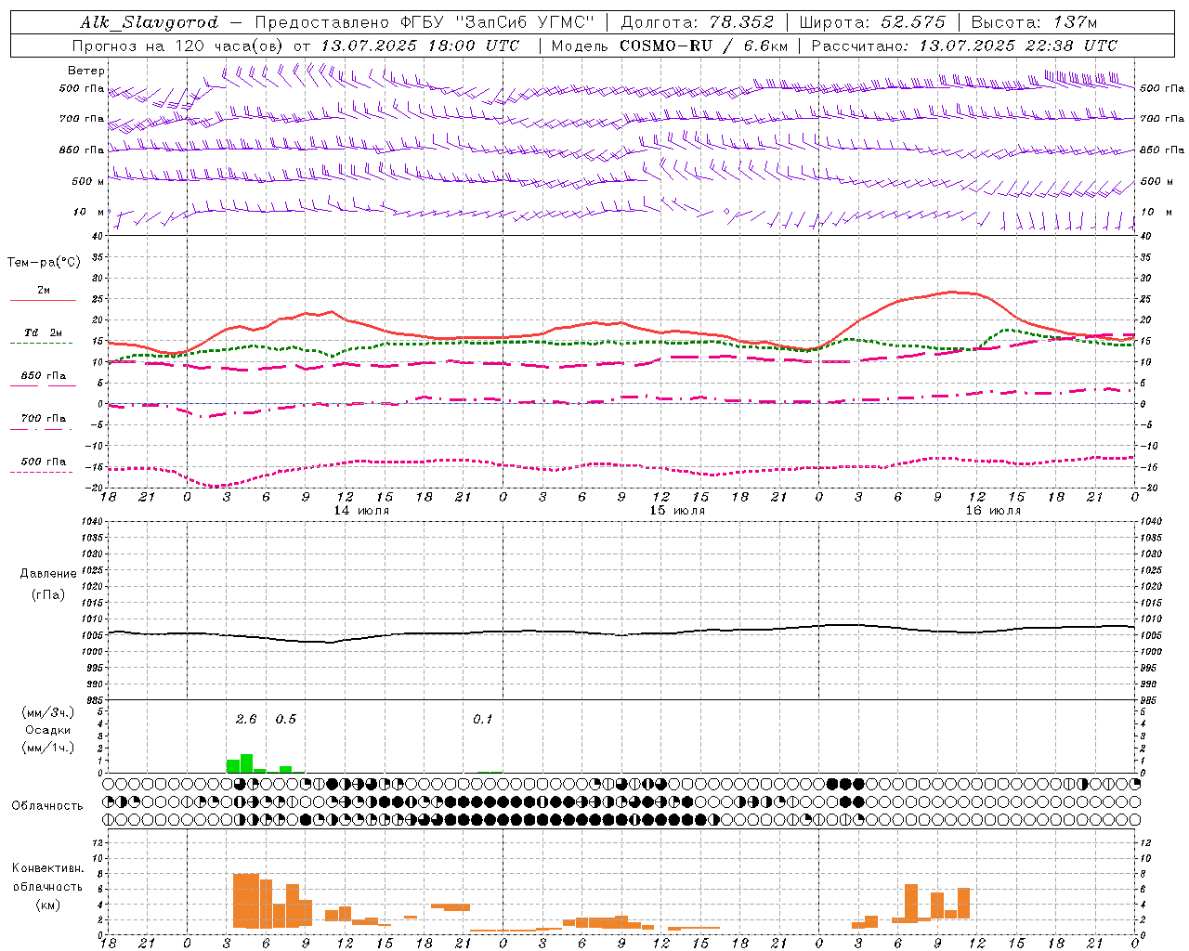Viewport: 1189px width, 951px height.
Task: Select the "(мм/3ч.)" units label
Action: [x=47, y=712]
